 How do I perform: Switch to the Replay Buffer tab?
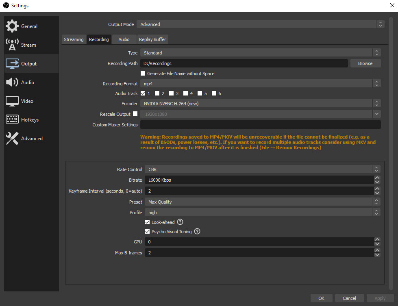(152, 39)
